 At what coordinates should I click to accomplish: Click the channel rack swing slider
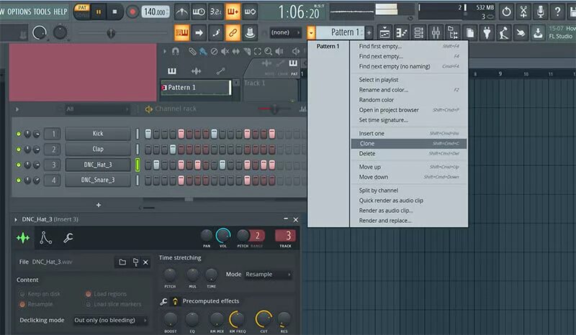click(274, 109)
